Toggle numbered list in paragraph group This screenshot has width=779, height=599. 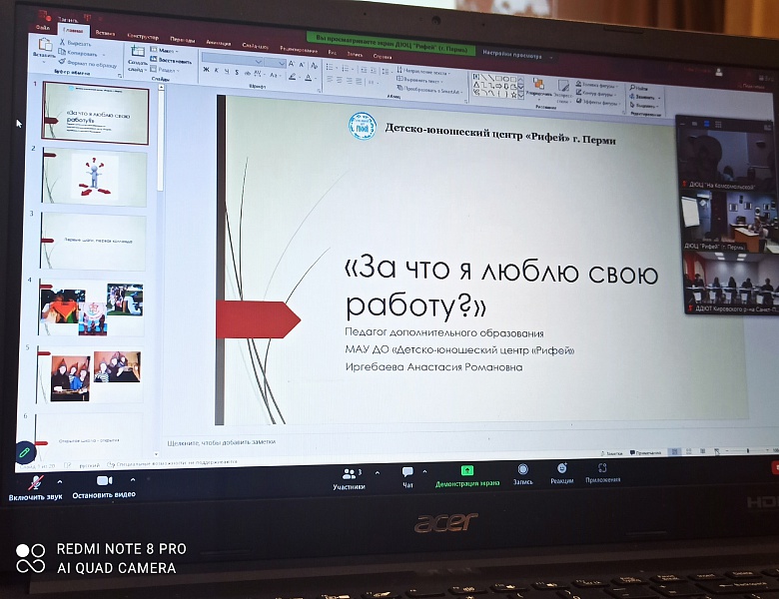(x=347, y=68)
